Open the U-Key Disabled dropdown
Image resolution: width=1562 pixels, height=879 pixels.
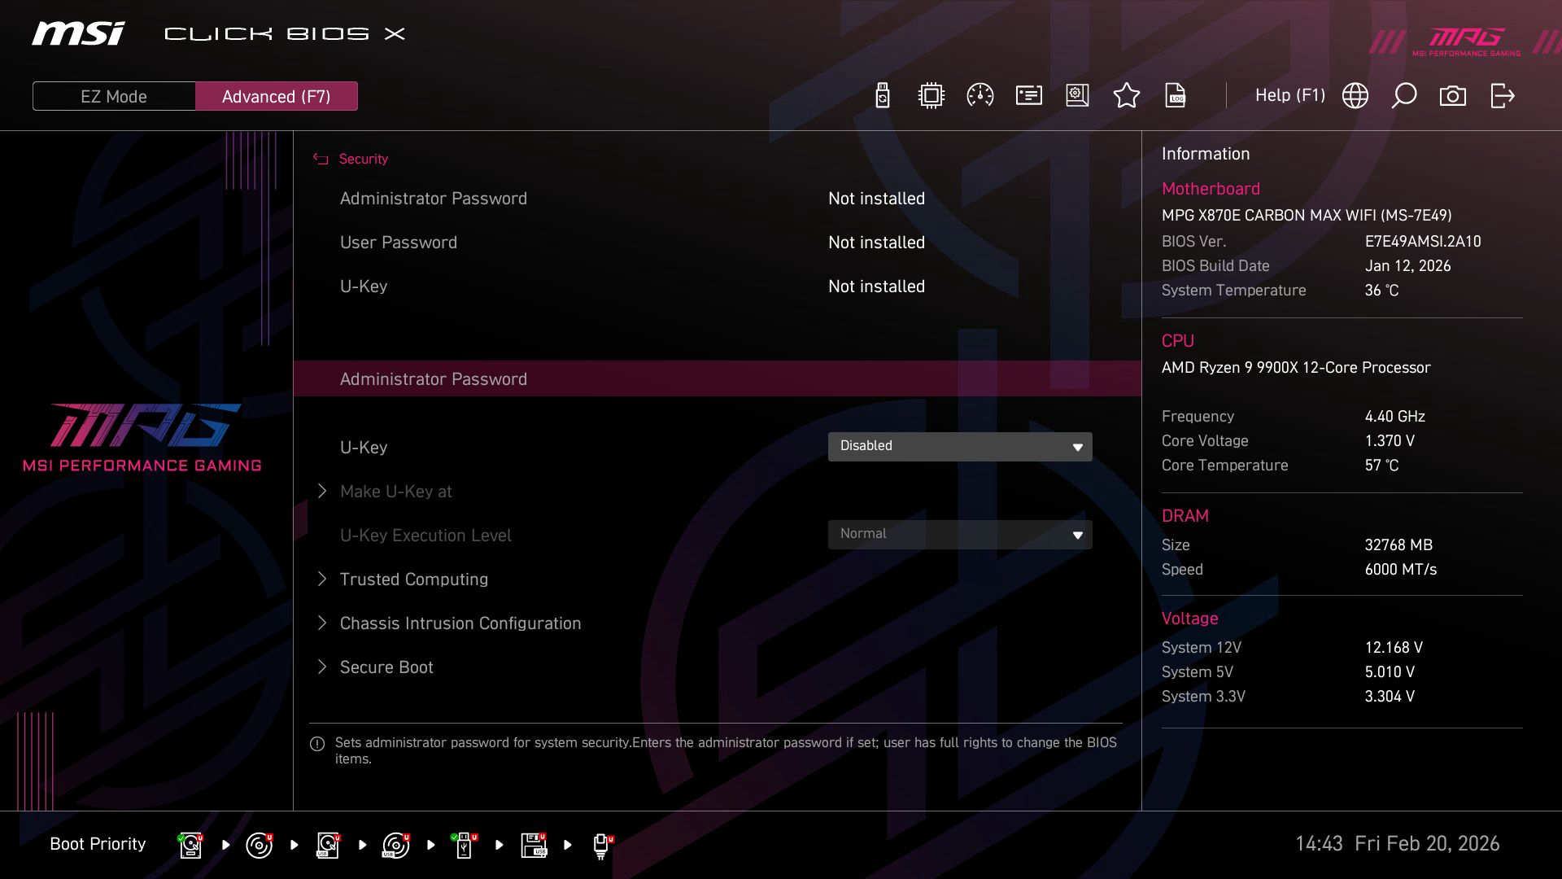pyautogui.click(x=960, y=446)
